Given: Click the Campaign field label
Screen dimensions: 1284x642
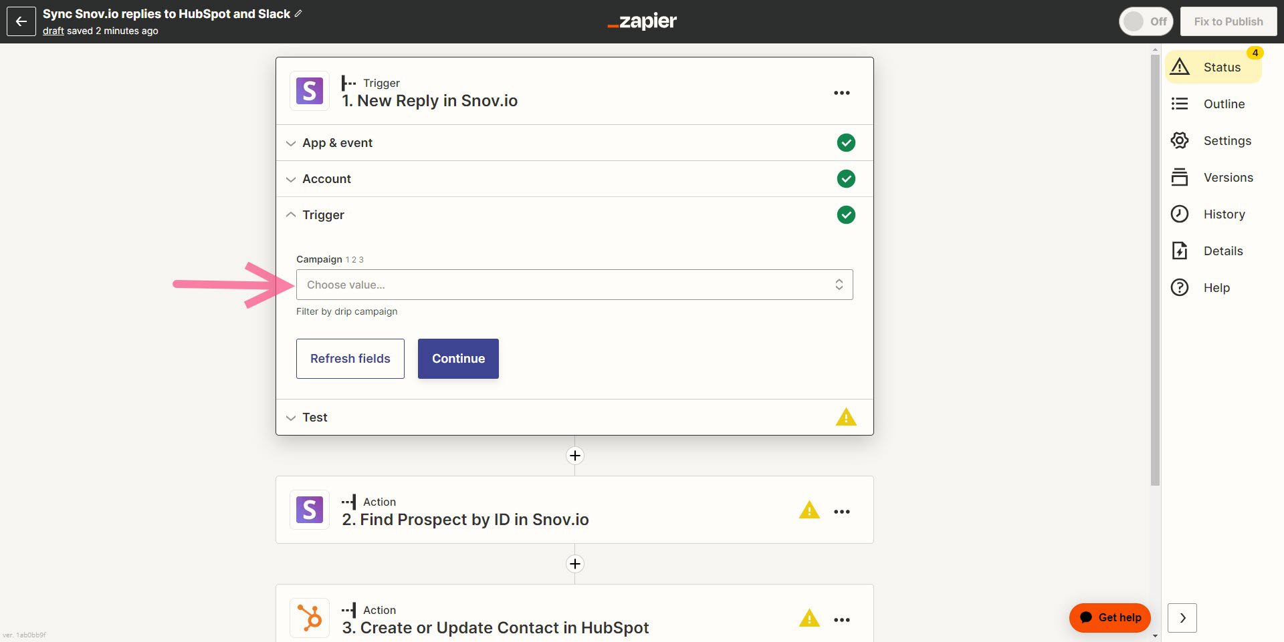Looking at the screenshot, I should pyautogui.click(x=319, y=259).
